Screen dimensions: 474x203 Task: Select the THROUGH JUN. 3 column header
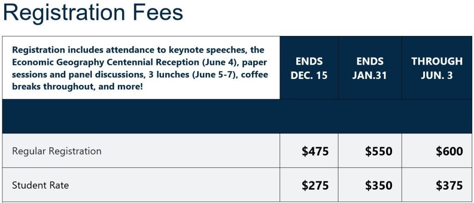pyautogui.click(x=437, y=68)
